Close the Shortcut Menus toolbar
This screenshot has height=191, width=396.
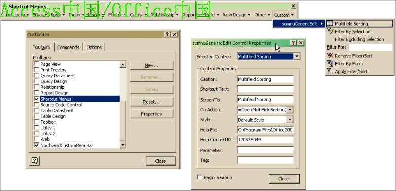tap(293, 6)
